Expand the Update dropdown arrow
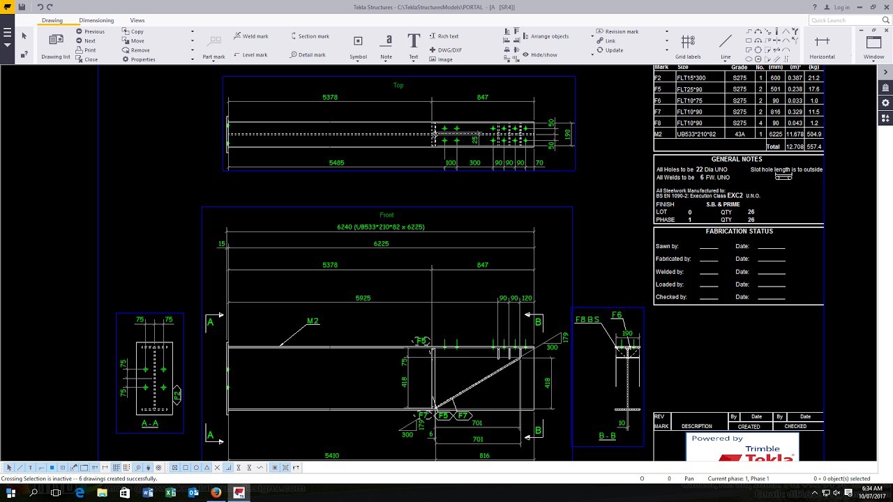Image resolution: width=893 pixels, height=502 pixels. 667,50
